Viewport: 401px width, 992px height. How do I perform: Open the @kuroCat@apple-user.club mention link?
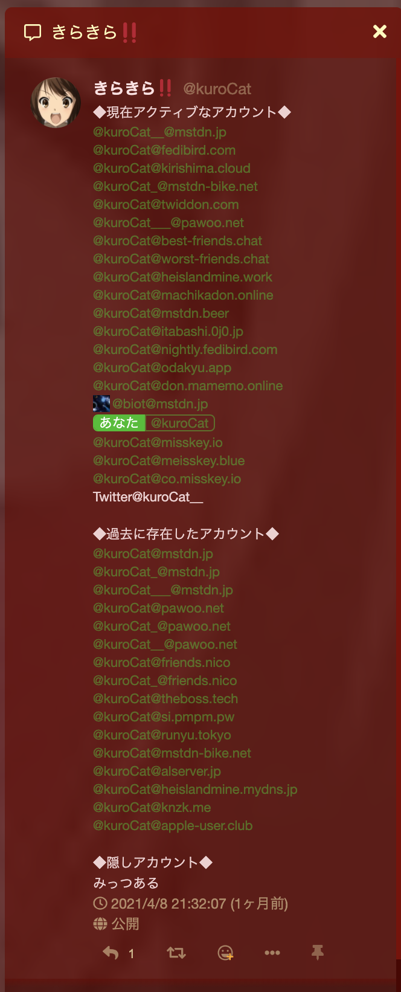coord(173,825)
